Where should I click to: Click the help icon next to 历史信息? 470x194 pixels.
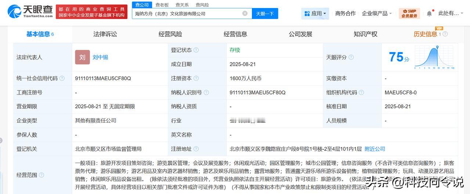(x=445, y=34)
